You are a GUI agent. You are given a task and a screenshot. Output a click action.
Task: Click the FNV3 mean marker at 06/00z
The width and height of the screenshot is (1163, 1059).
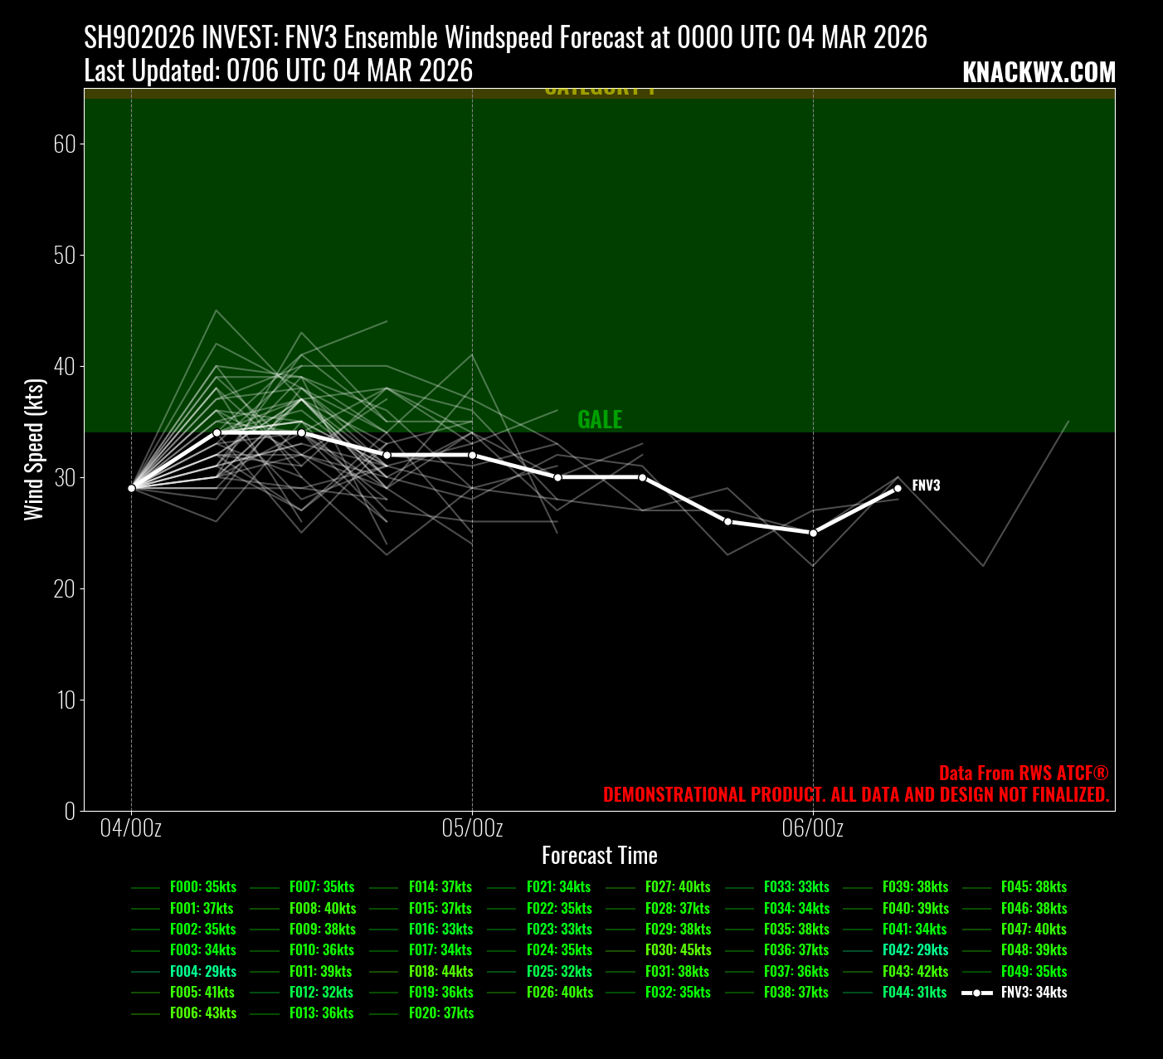pyautogui.click(x=813, y=533)
